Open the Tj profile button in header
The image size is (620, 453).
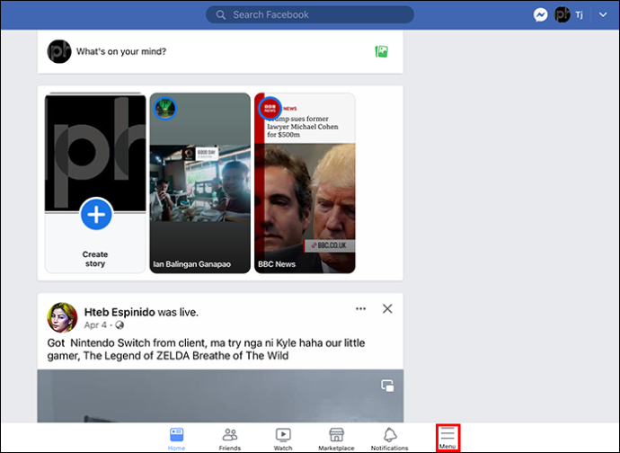(x=569, y=15)
